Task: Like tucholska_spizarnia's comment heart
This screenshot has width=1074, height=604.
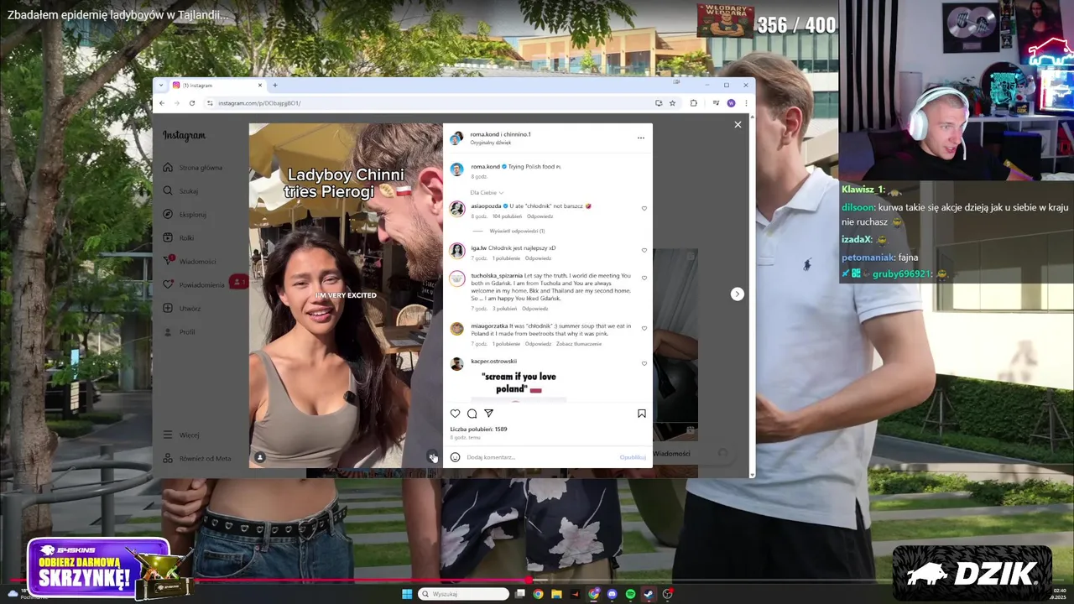Action: [x=644, y=278]
